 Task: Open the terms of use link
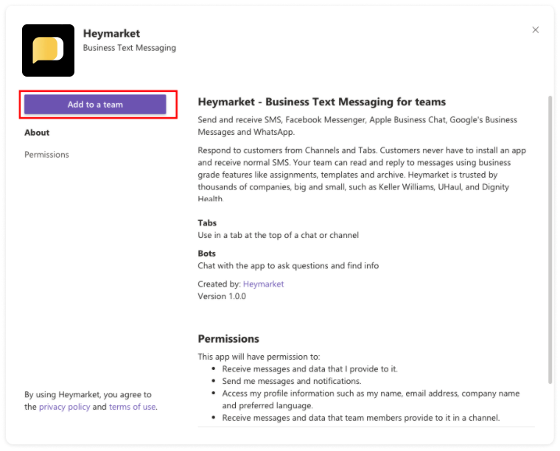tap(132, 407)
